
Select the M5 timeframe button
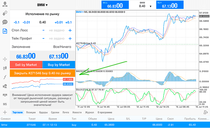5,104
